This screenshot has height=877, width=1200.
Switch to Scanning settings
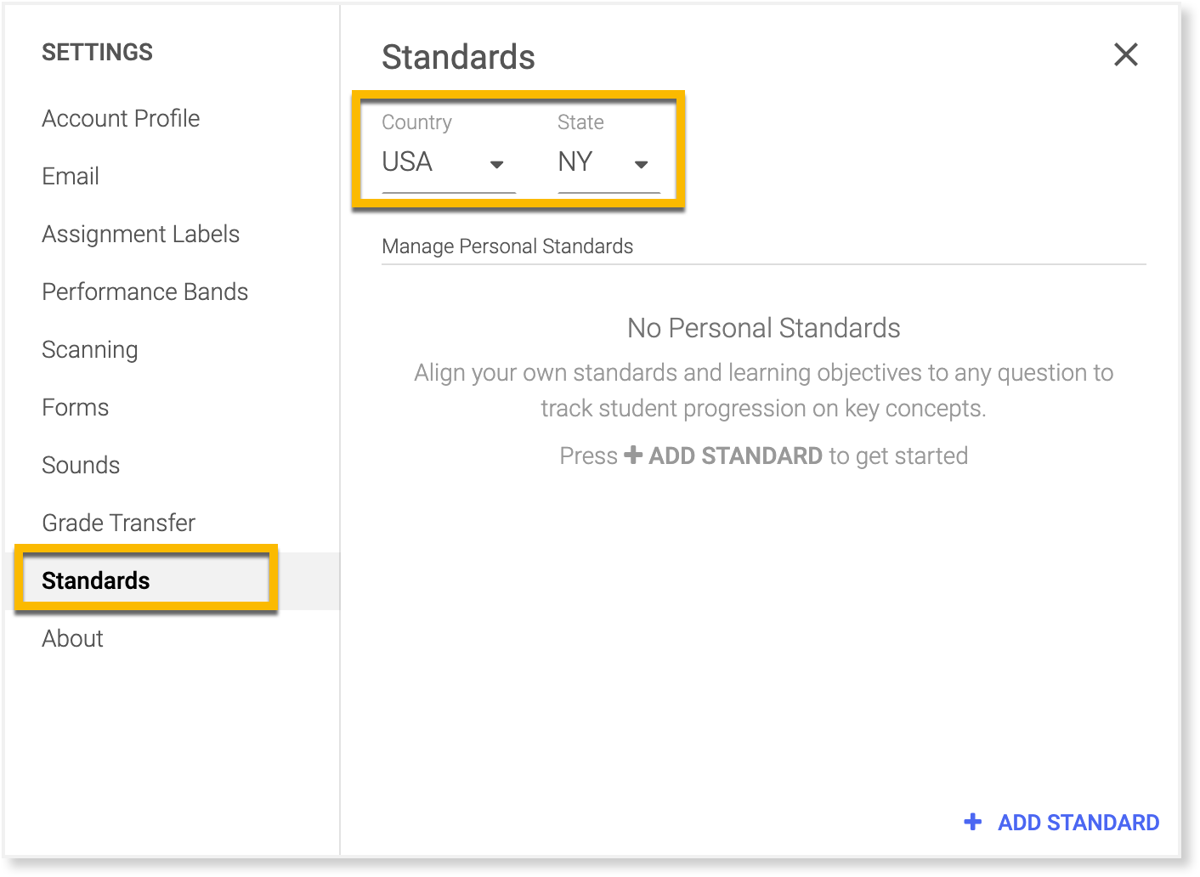(89, 349)
